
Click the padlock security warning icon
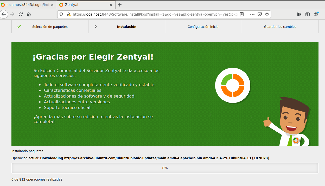[68, 14]
